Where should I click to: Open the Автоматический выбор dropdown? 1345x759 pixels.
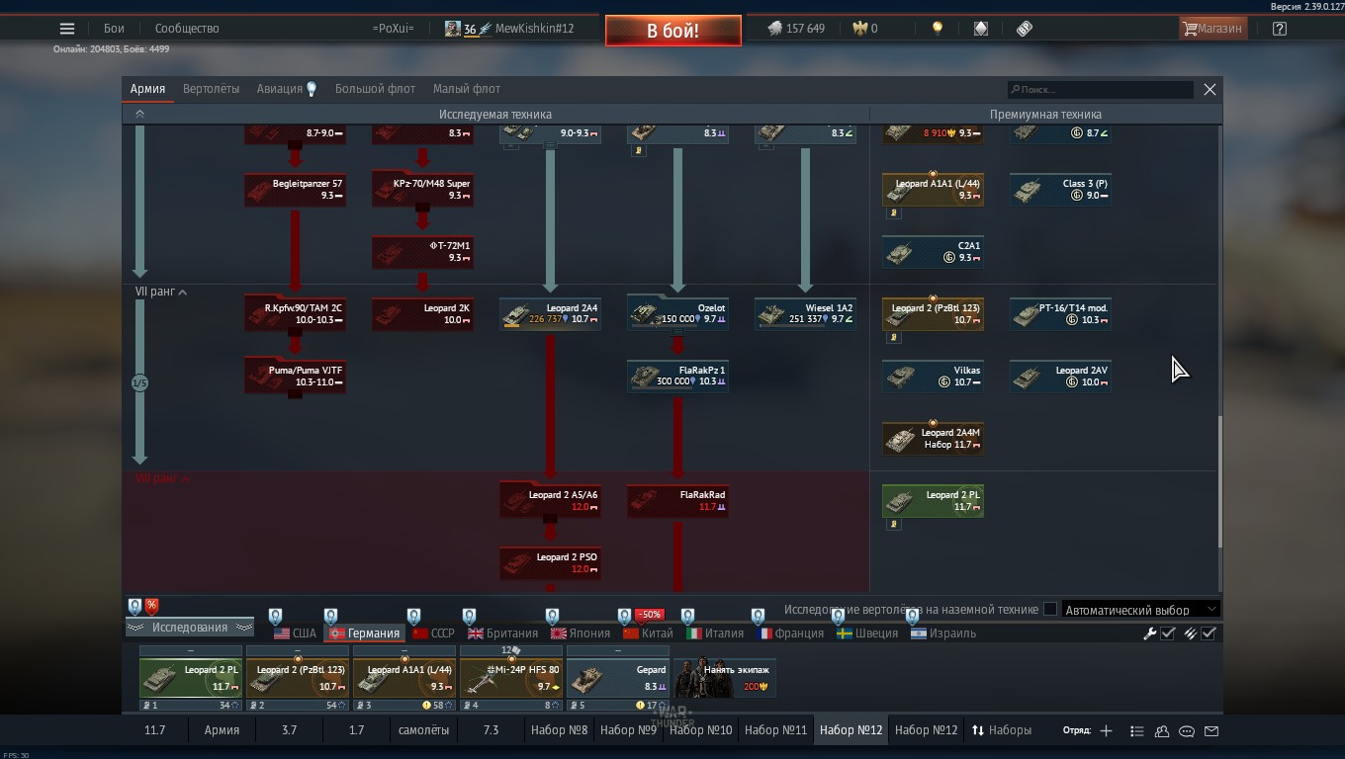[1140, 610]
